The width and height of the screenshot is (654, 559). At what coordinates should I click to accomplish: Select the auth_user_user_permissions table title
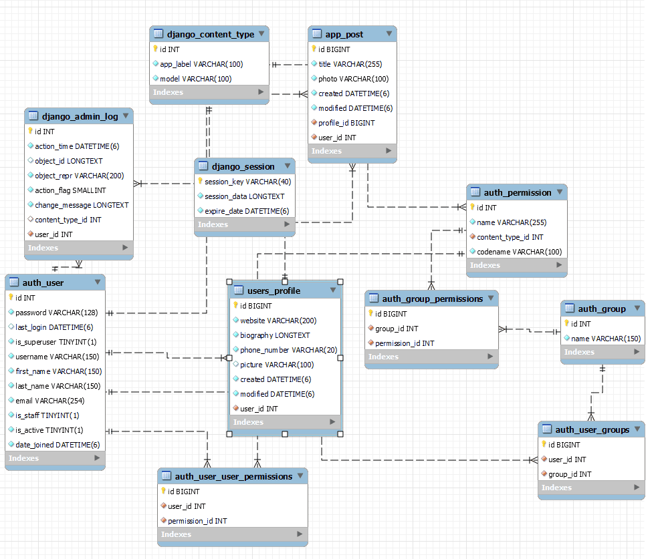[233, 476]
